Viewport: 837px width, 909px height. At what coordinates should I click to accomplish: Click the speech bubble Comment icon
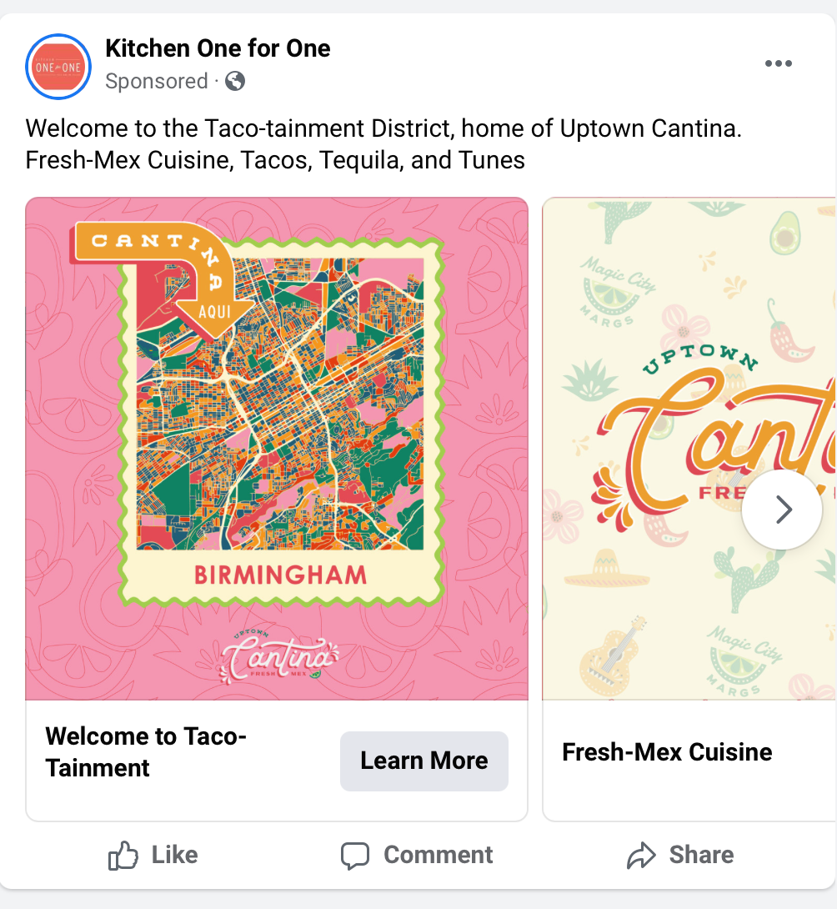point(355,856)
